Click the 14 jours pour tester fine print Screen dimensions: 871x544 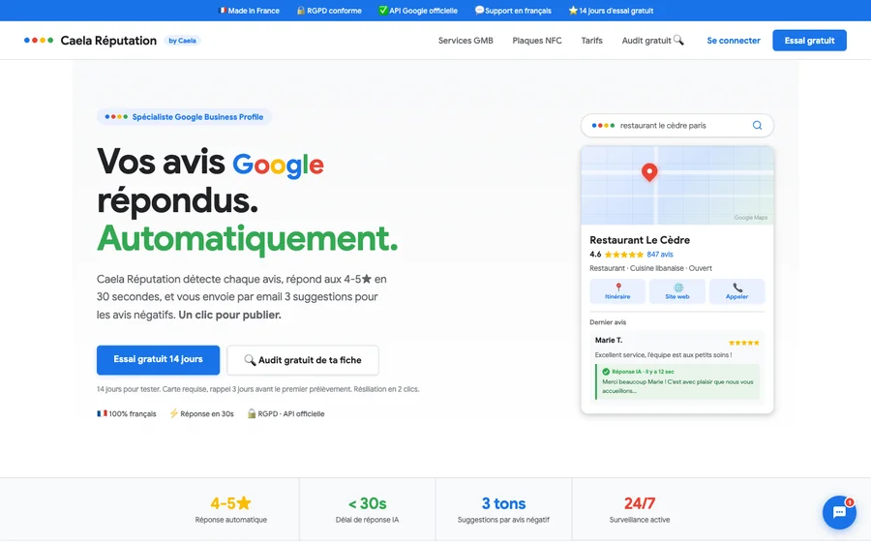(x=257, y=389)
